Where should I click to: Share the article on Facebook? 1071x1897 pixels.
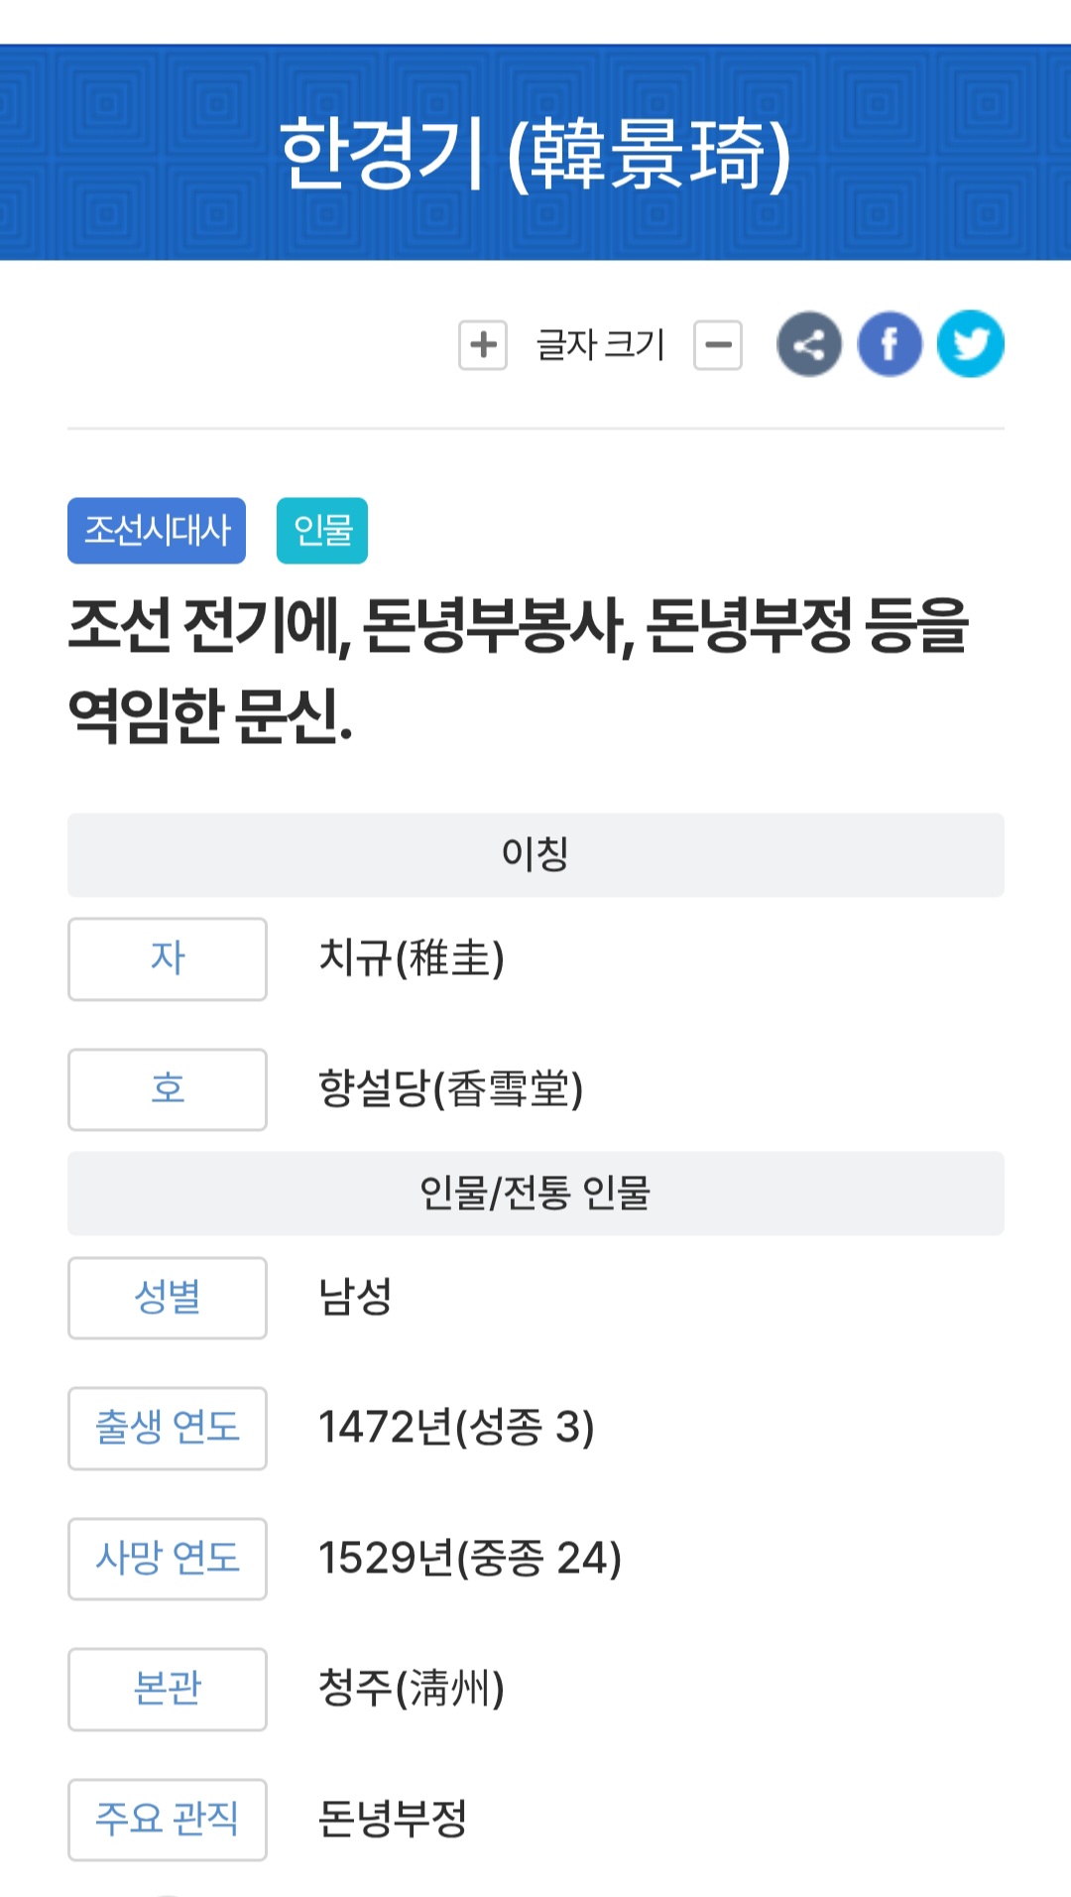890,345
